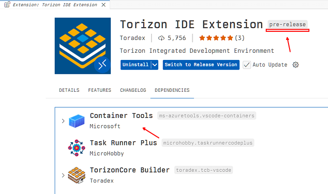
Task: Click the (3) rating count
Action: 240,38
